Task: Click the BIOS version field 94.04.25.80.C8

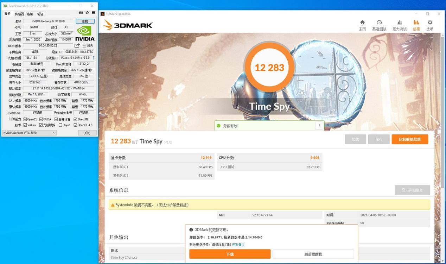Action: coord(48,46)
